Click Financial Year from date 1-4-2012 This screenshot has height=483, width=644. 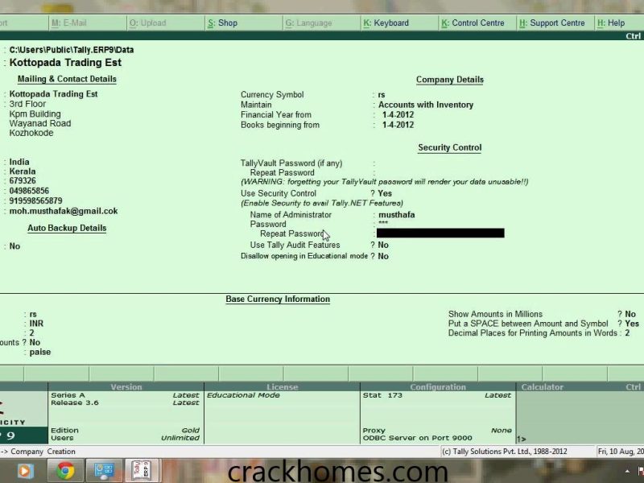click(398, 115)
